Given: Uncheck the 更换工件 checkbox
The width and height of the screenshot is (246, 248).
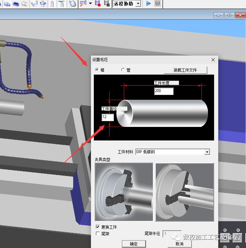Looking at the screenshot, I should 98,227.
